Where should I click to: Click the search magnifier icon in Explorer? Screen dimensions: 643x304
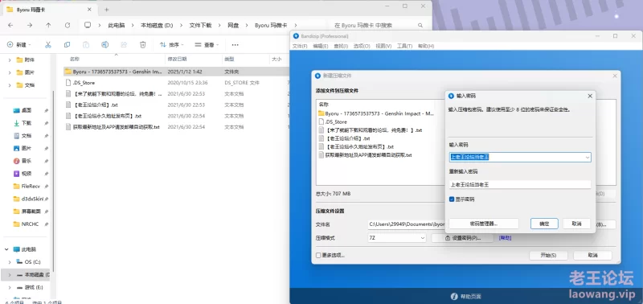pos(420,26)
